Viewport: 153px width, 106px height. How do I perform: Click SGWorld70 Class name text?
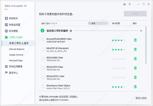click(55, 67)
